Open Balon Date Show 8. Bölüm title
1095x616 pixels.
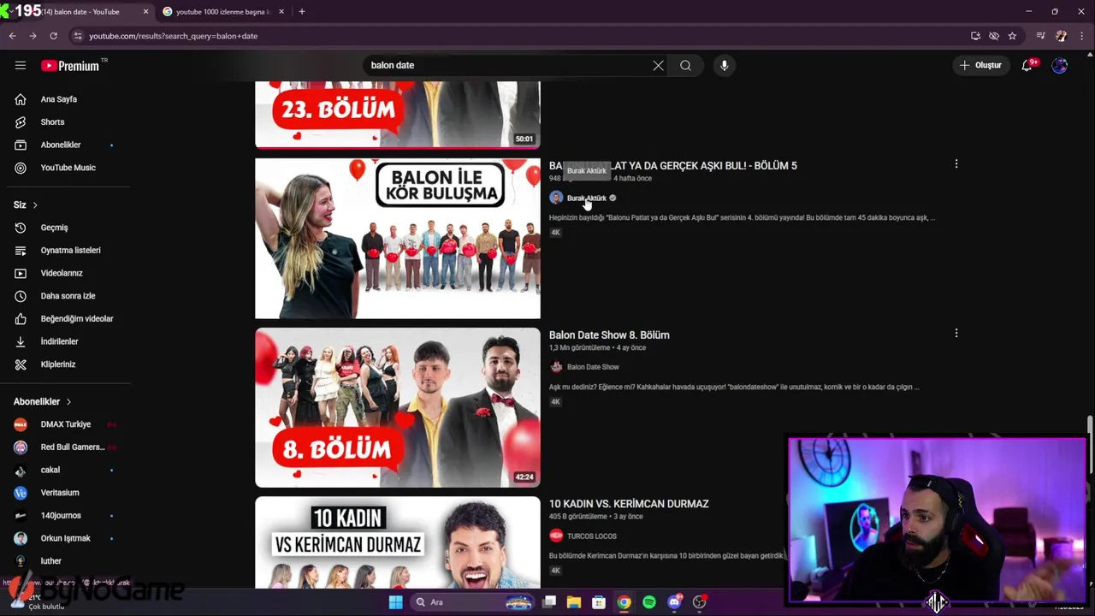point(609,335)
